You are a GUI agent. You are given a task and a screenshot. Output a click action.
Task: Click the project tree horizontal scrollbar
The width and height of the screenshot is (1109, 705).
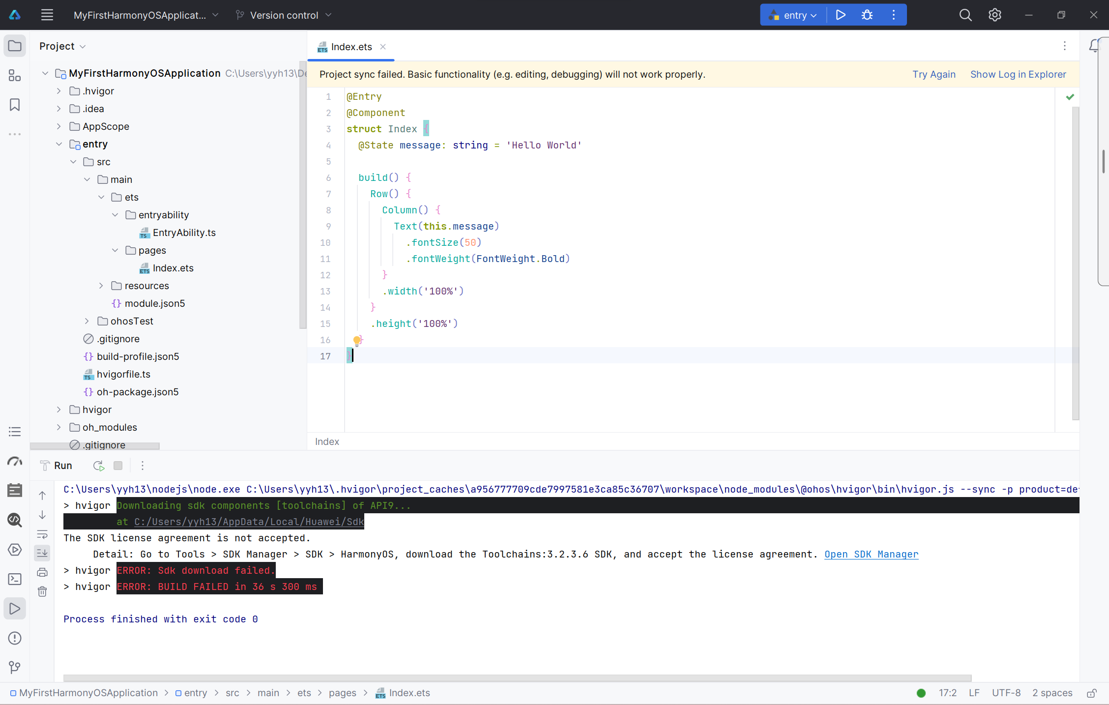tap(95, 445)
